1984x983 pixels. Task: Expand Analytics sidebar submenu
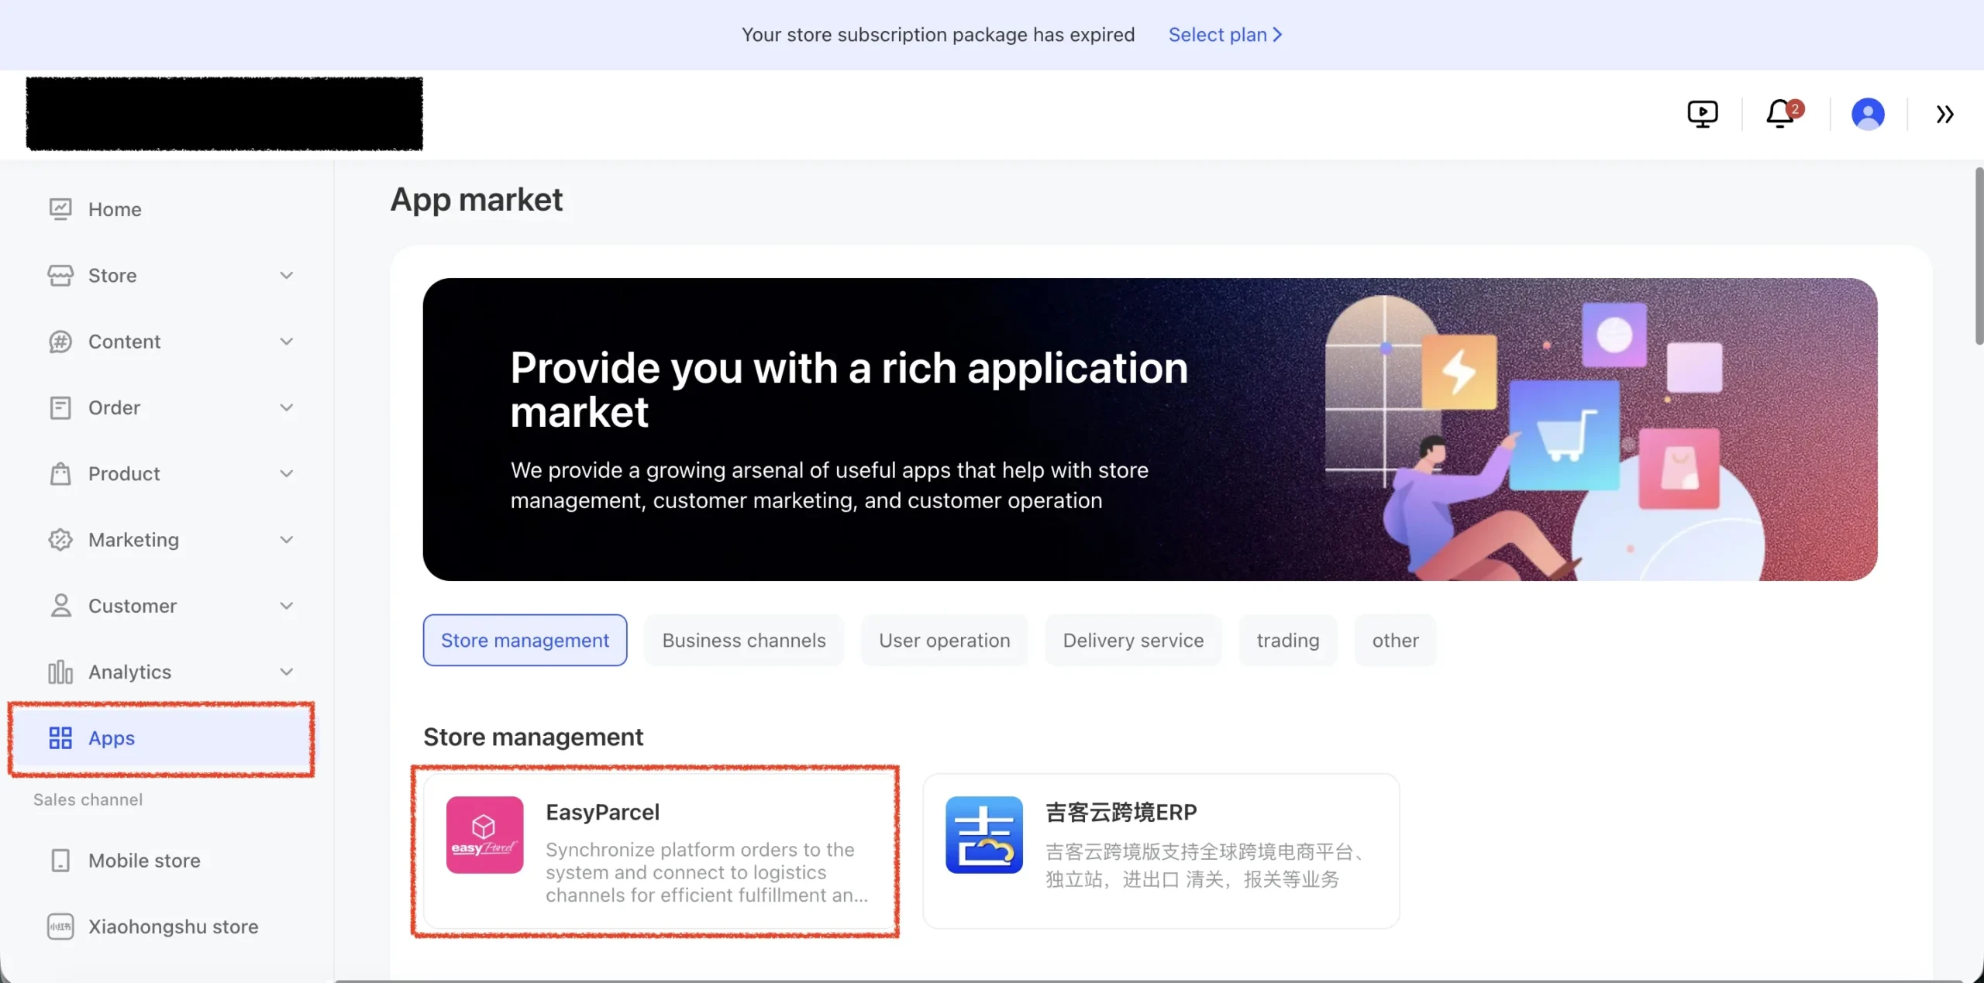[287, 672]
